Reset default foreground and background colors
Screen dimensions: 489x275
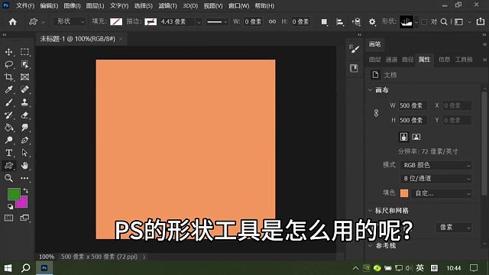10,206
